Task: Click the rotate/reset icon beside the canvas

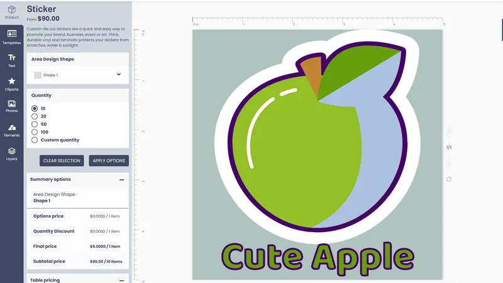Action: click(x=449, y=179)
